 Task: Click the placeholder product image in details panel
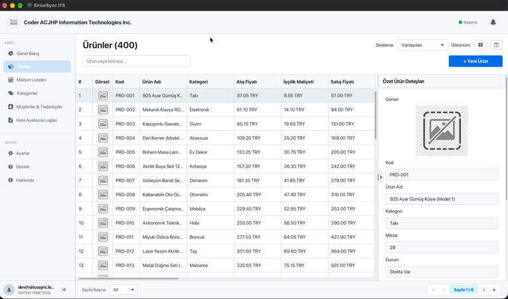pos(442,131)
